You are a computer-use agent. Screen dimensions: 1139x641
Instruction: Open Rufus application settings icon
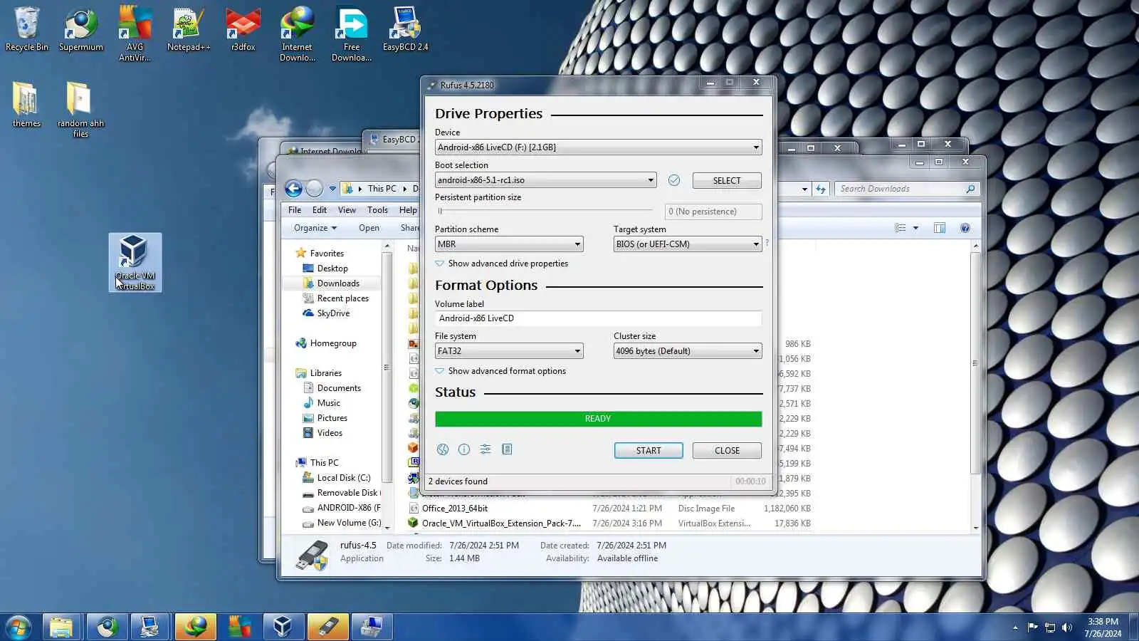[x=485, y=449]
